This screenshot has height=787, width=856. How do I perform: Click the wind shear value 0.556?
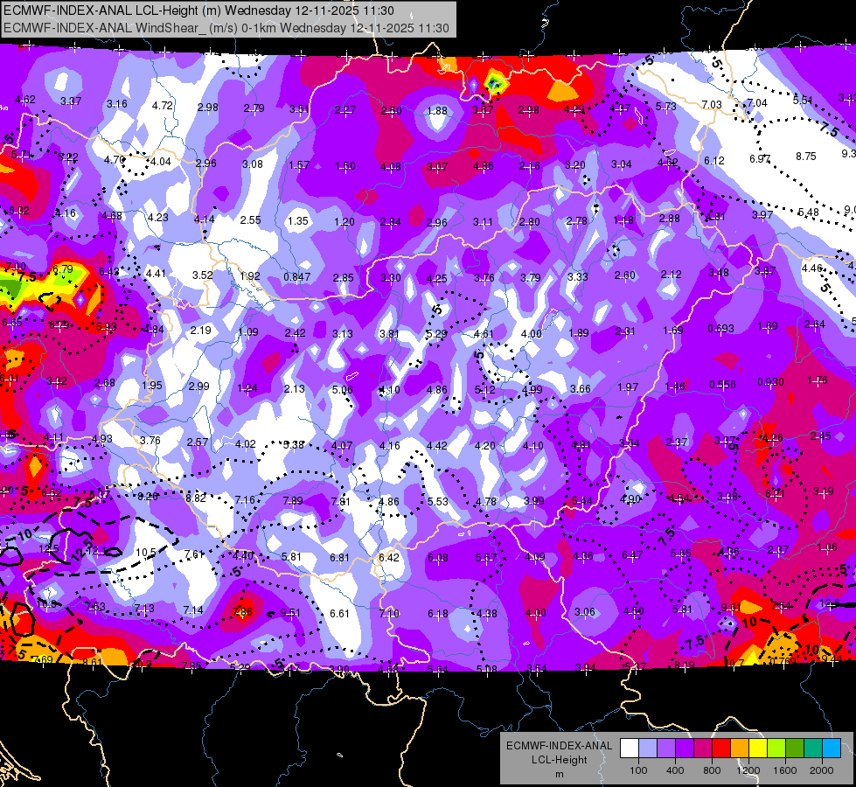point(722,385)
